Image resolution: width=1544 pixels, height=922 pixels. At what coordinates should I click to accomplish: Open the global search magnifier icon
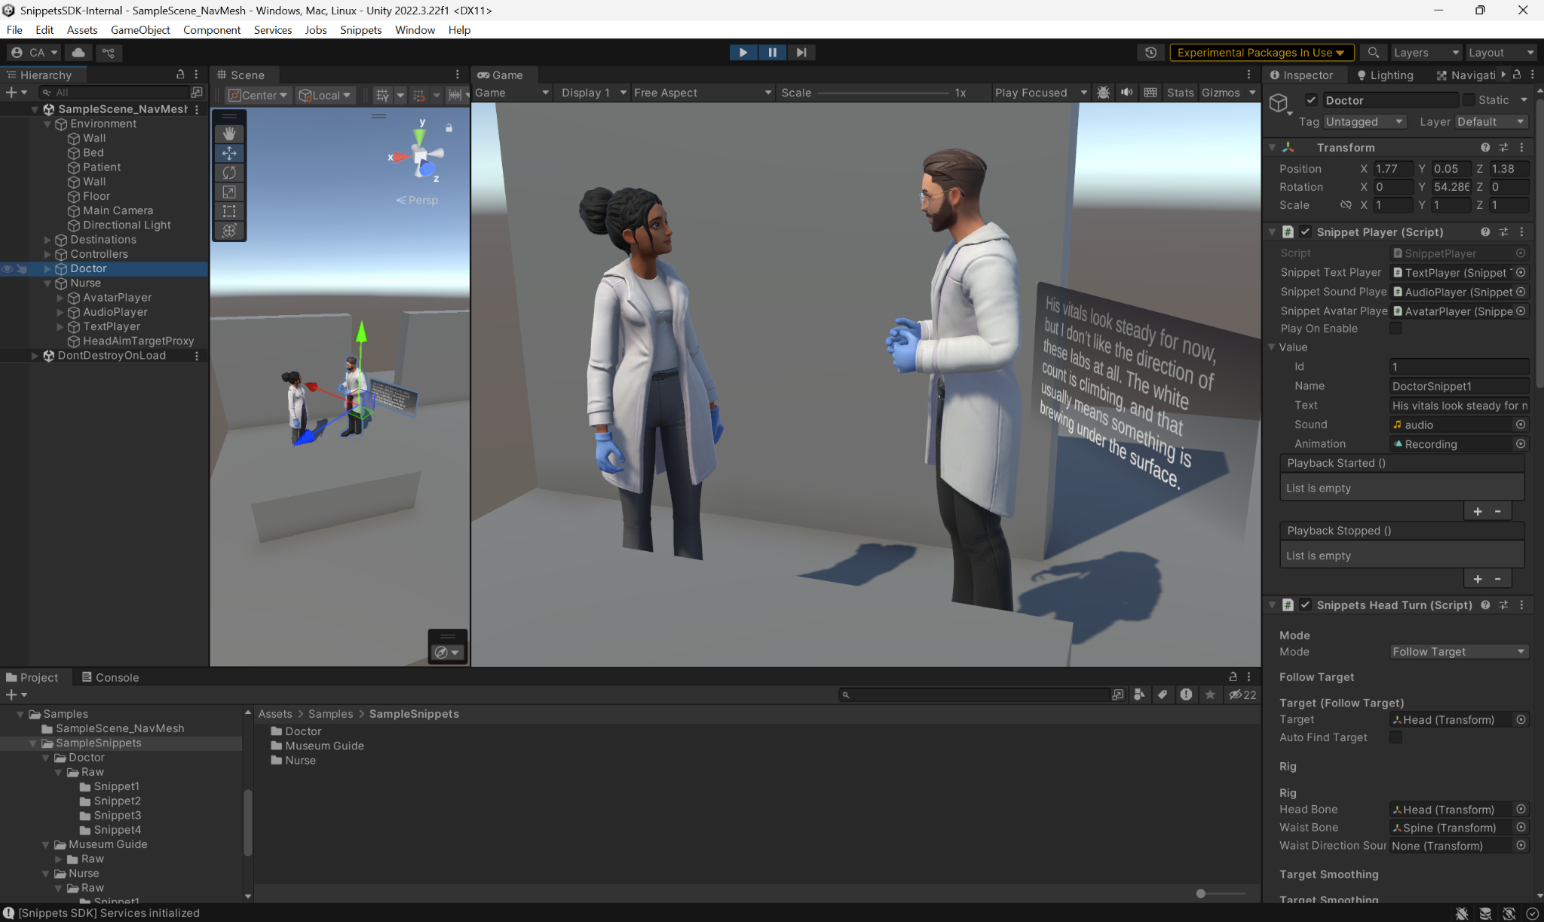click(x=1374, y=52)
